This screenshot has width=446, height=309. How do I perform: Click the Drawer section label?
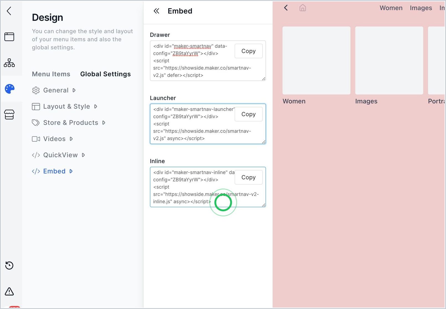click(160, 35)
